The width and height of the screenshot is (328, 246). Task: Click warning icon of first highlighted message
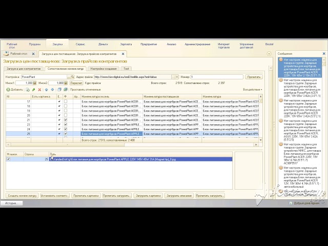[281, 60]
